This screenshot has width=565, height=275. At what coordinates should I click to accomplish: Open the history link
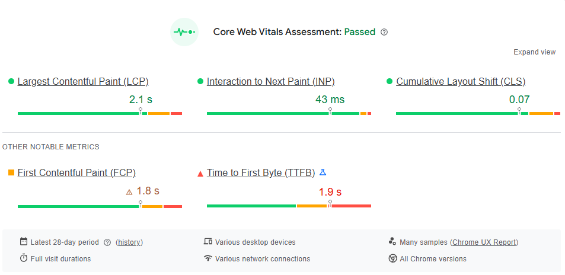point(129,242)
